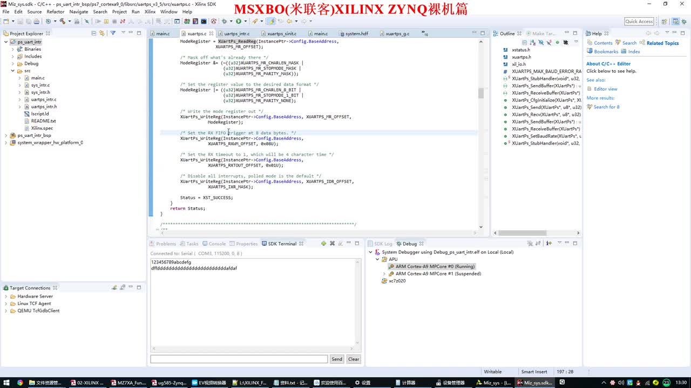Click the Back navigation arrow in toolbar

[289, 21]
